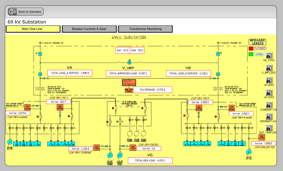Switch to Main One Line tab
The image size is (283, 171).
[x=33, y=29]
